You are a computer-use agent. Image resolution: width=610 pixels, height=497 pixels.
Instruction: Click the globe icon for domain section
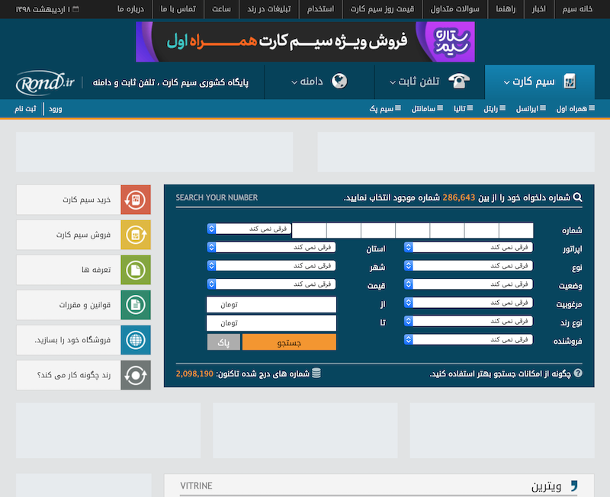[339, 81]
